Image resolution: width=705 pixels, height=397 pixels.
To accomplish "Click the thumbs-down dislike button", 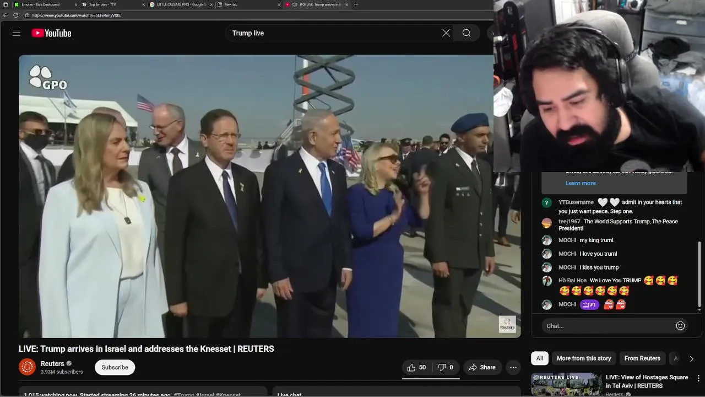I will [x=446, y=367].
